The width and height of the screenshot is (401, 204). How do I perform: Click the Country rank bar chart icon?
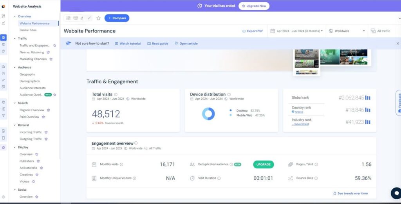[x=368, y=110]
